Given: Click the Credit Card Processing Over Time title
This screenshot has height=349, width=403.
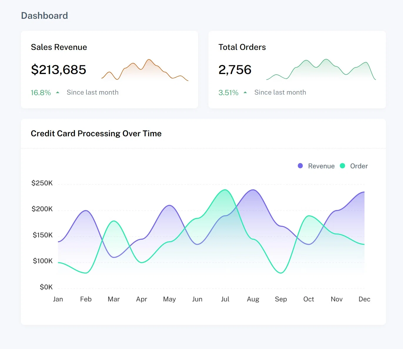Looking at the screenshot, I should 96,134.
